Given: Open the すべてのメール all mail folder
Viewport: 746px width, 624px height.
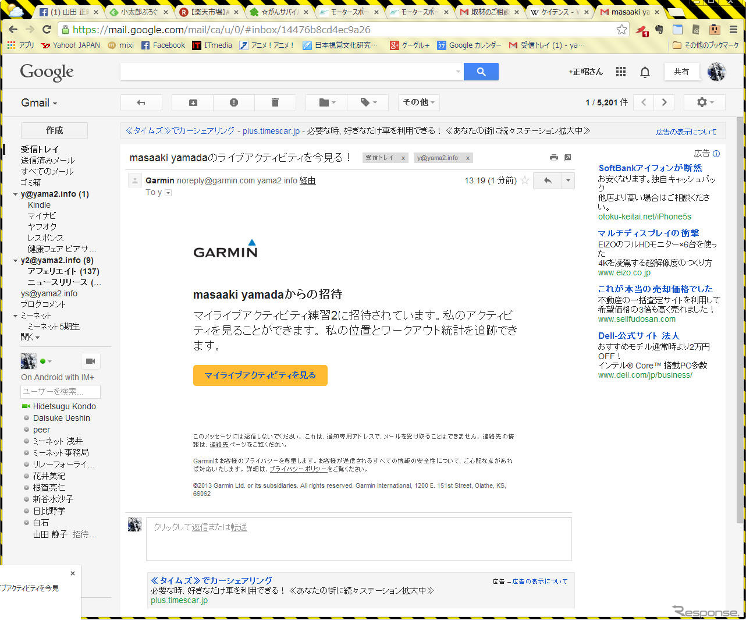Looking at the screenshot, I should point(47,171).
